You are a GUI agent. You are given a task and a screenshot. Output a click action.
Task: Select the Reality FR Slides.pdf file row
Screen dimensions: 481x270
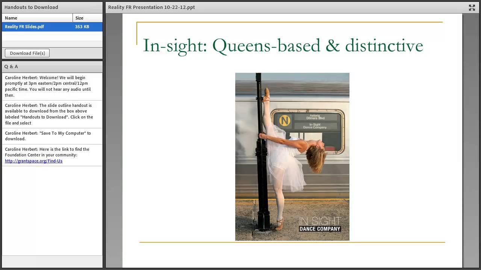(52, 27)
